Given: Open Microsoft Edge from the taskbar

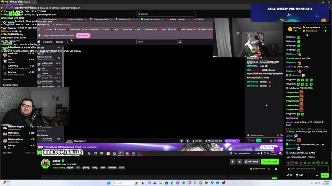Looking at the screenshot, I should point(172,183).
